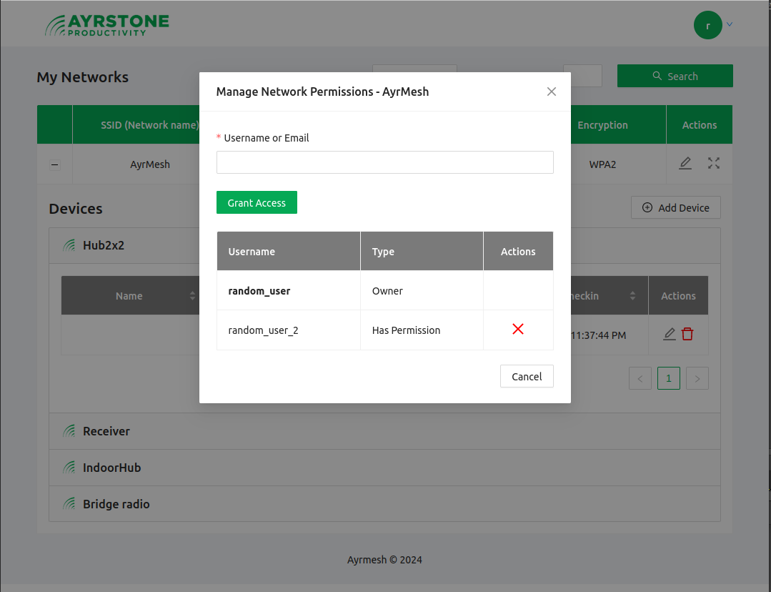
Task: Expand the IndoorHub device section
Action: tap(384, 468)
